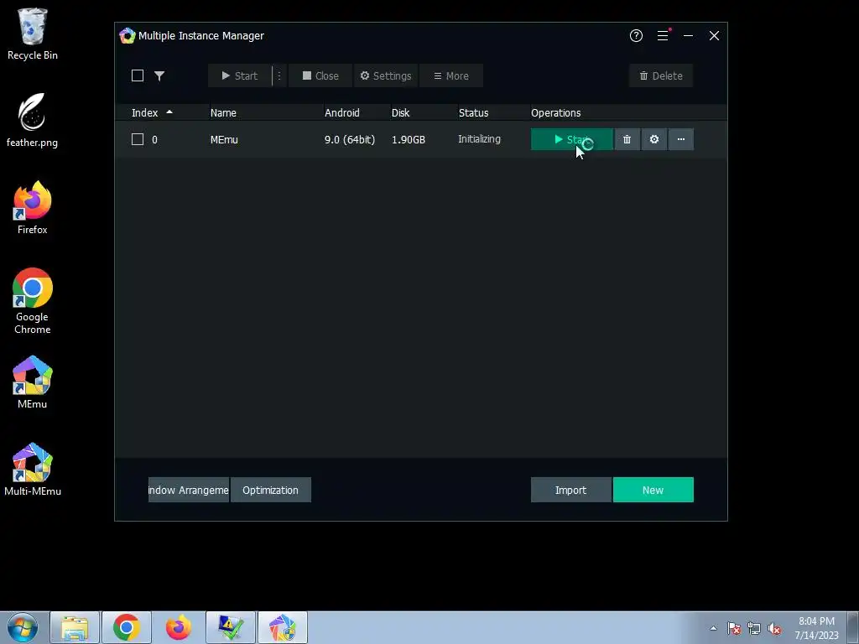The image size is (859, 644).
Task: Open the Optimization button
Action: 271,490
